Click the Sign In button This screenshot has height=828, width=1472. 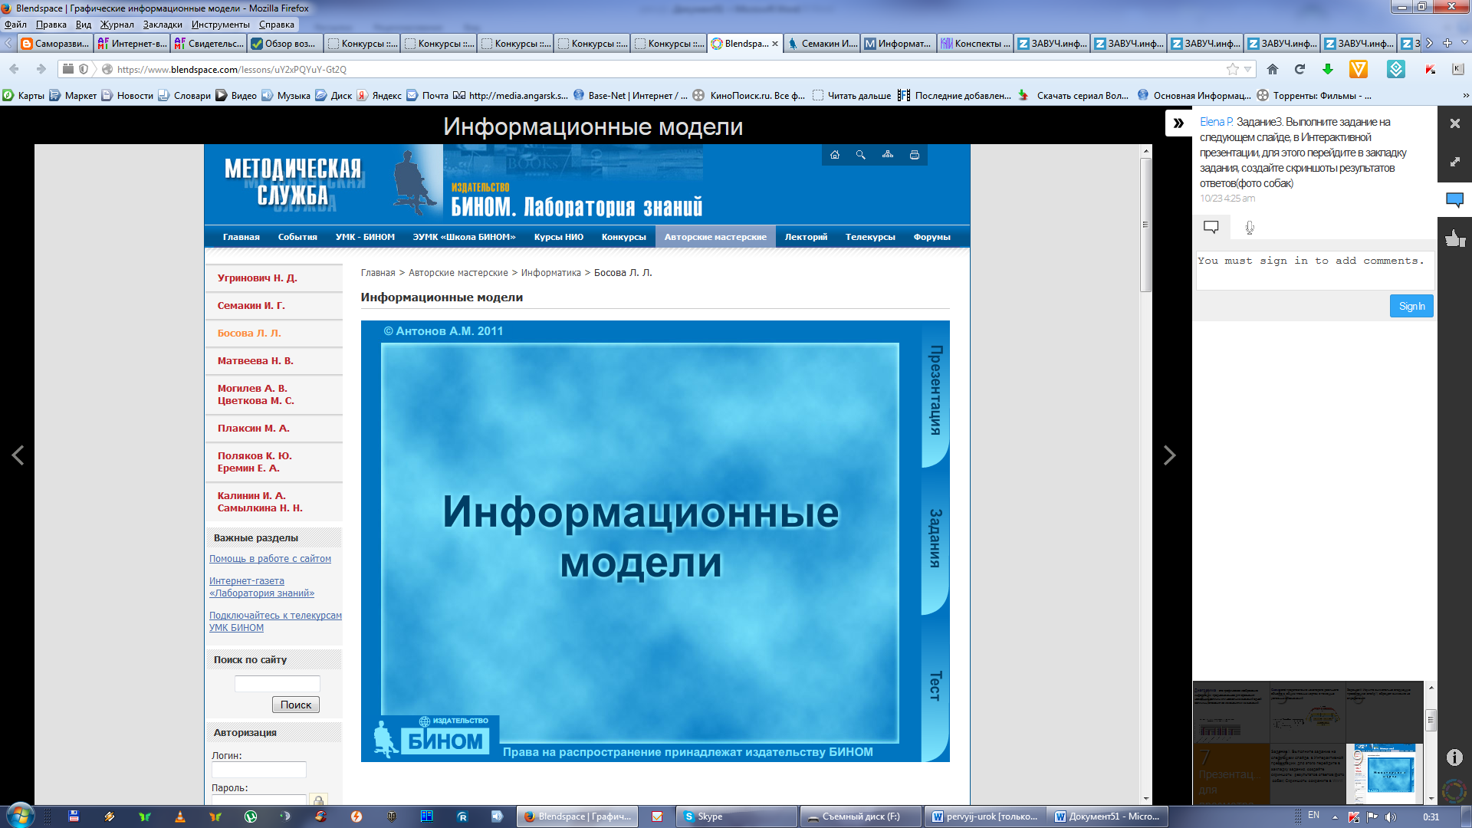1411,306
